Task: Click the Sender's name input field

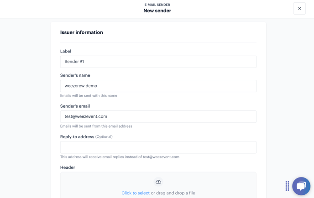Action: tap(158, 86)
